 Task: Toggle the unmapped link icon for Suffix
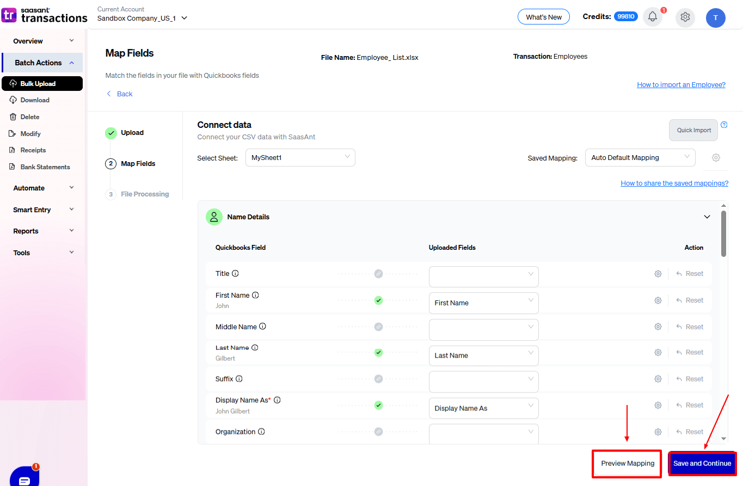pyautogui.click(x=378, y=379)
